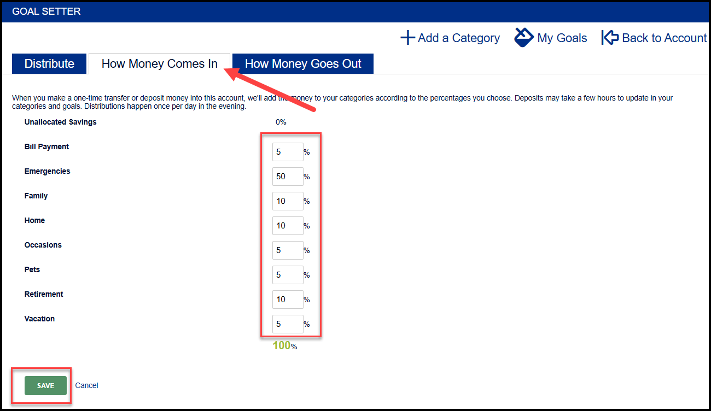Open the How Money Goes Out tab

[303, 64]
